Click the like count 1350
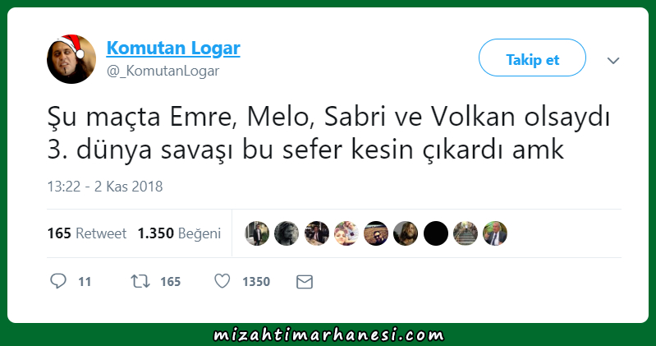656x346 pixels. pos(256,282)
